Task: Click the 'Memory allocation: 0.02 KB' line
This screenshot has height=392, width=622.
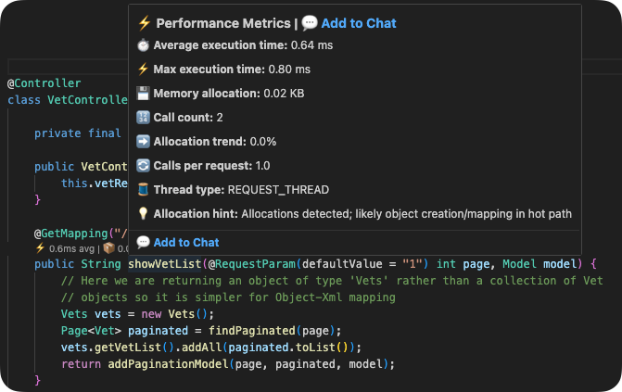Action: point(229,94)
